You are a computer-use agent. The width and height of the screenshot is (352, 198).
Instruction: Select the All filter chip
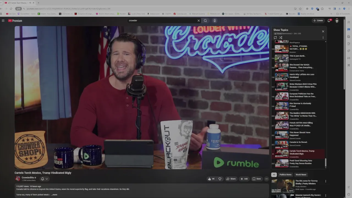coord(274,175)
